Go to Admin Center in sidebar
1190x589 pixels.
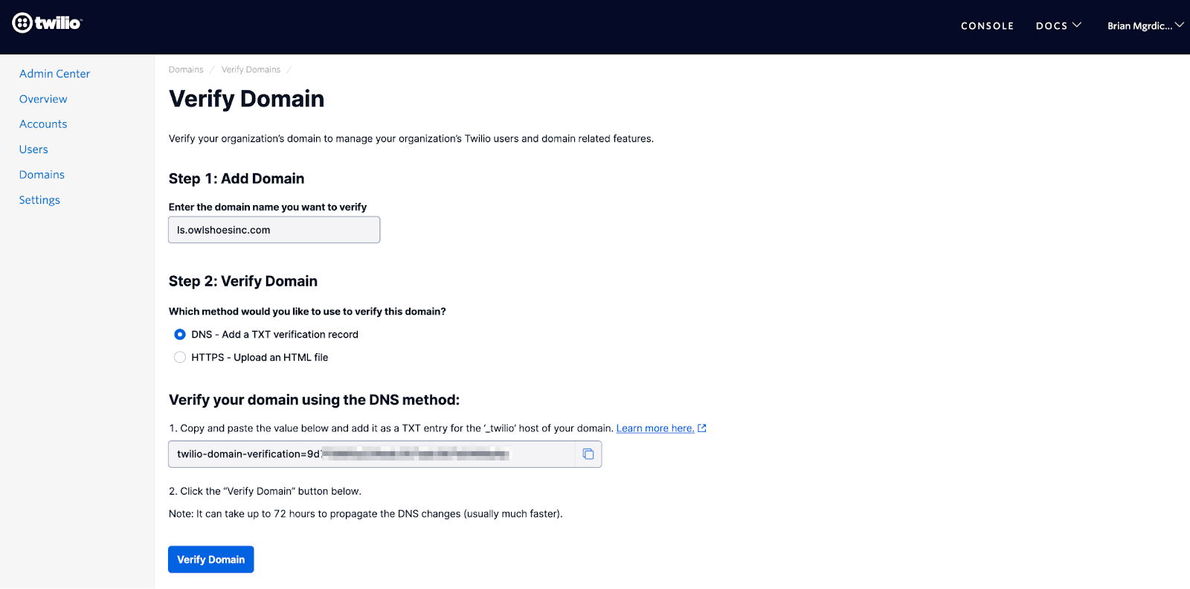pos(54,74)
